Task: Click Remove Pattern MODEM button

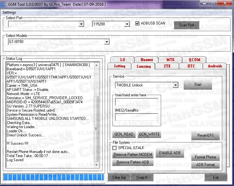Action: point(133,155)
